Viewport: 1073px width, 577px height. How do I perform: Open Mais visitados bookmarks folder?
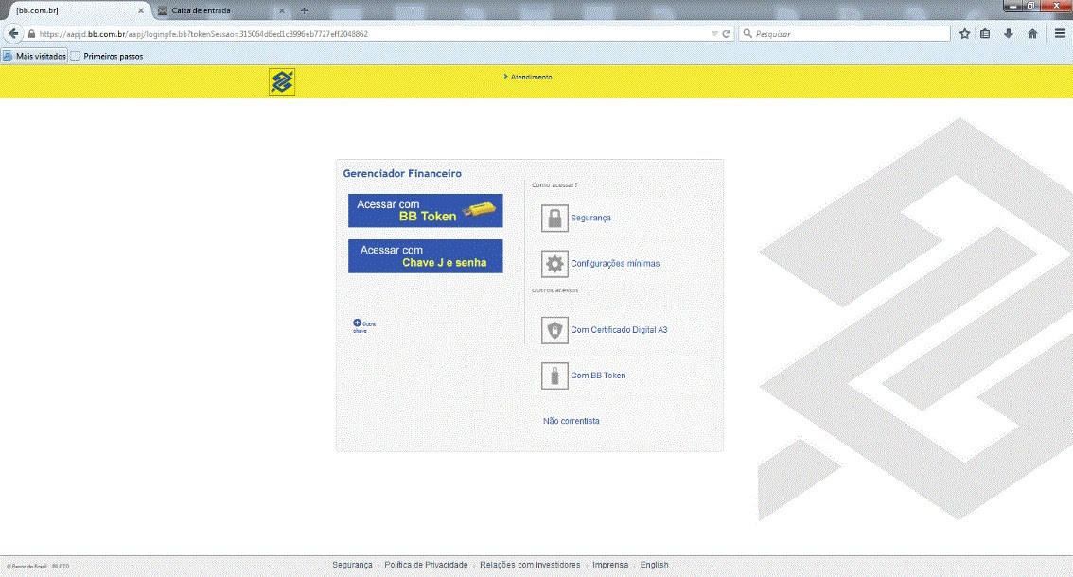point(34,56)
